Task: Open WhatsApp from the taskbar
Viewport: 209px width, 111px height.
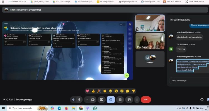Action: pos(95,108)
